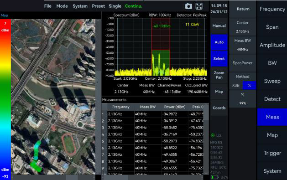The width and height of the screenshot is (287, 180).
Task: Open the Preset menu
Action: click(x=99, y=6)
